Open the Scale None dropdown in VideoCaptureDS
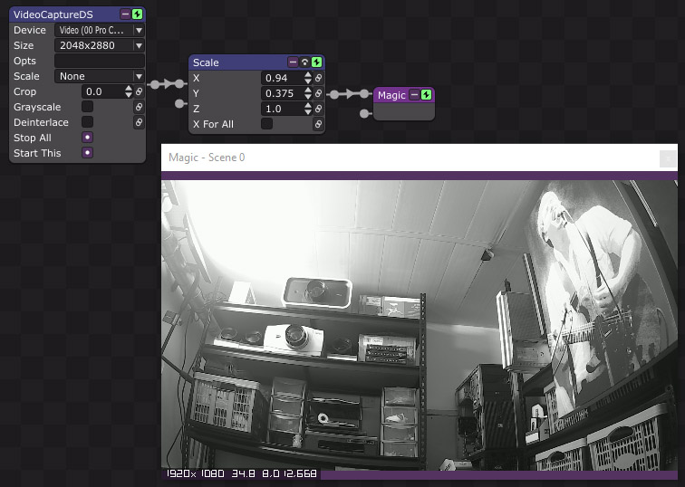Viewport: 685px width, 487px height. point(100,76)
